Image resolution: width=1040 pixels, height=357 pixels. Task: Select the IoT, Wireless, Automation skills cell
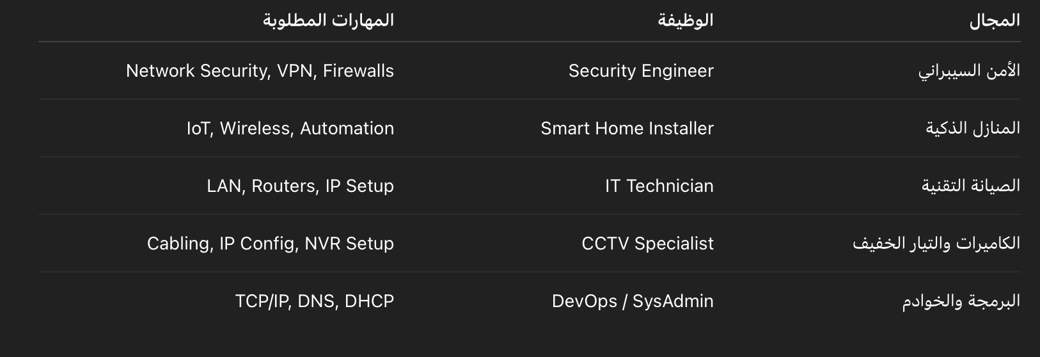pyautogui.click(x=290, y=129)
